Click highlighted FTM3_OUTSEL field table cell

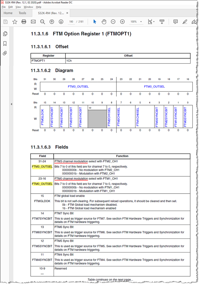(42, 167)
